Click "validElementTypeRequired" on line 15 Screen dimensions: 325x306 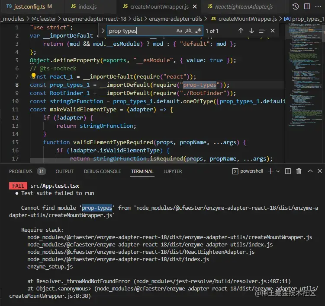pyautogui.click(x=113, y=142)
